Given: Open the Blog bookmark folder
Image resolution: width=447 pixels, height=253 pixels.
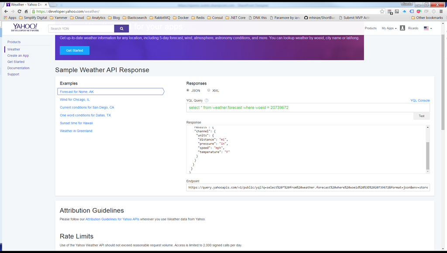Looking at the screenshot, I should click(x=114, y=17).
